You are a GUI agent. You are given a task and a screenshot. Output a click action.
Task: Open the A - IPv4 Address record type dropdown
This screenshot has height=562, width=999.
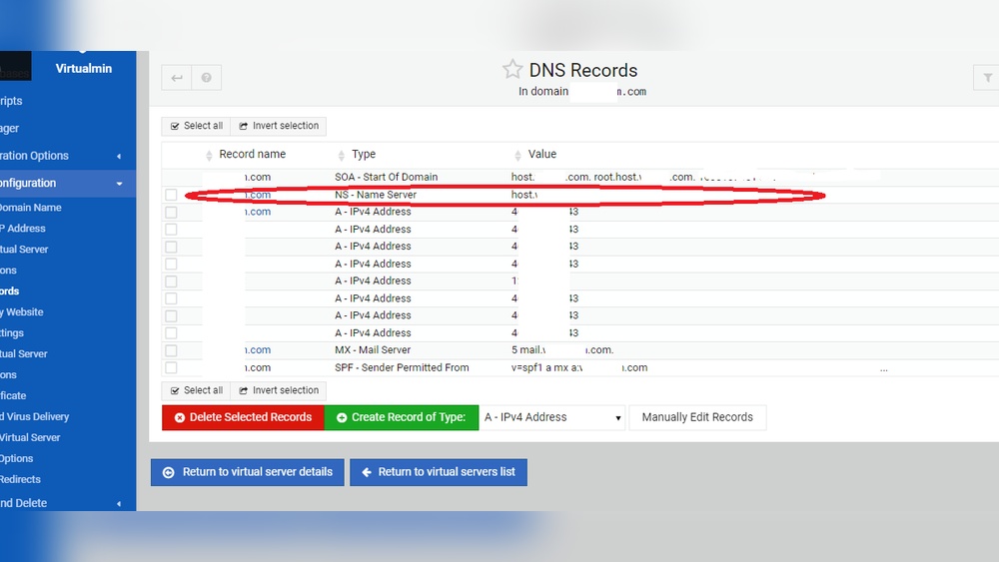(552, 417)
